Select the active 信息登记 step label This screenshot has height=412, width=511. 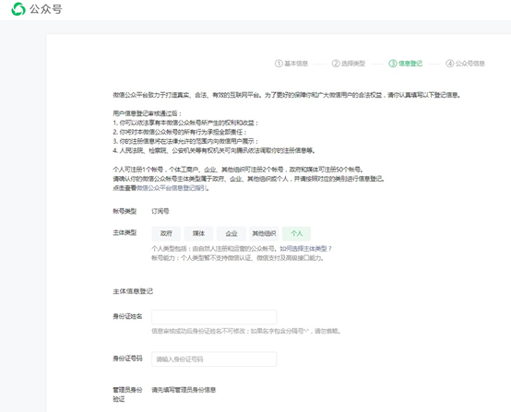click(410, 64)
